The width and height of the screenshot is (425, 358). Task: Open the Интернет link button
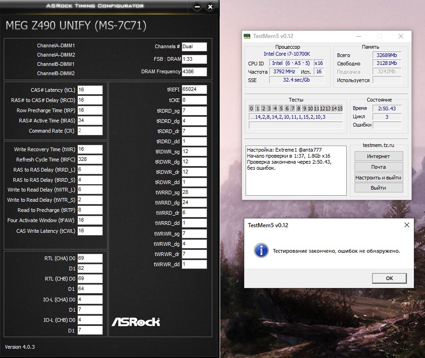[379, 156]
